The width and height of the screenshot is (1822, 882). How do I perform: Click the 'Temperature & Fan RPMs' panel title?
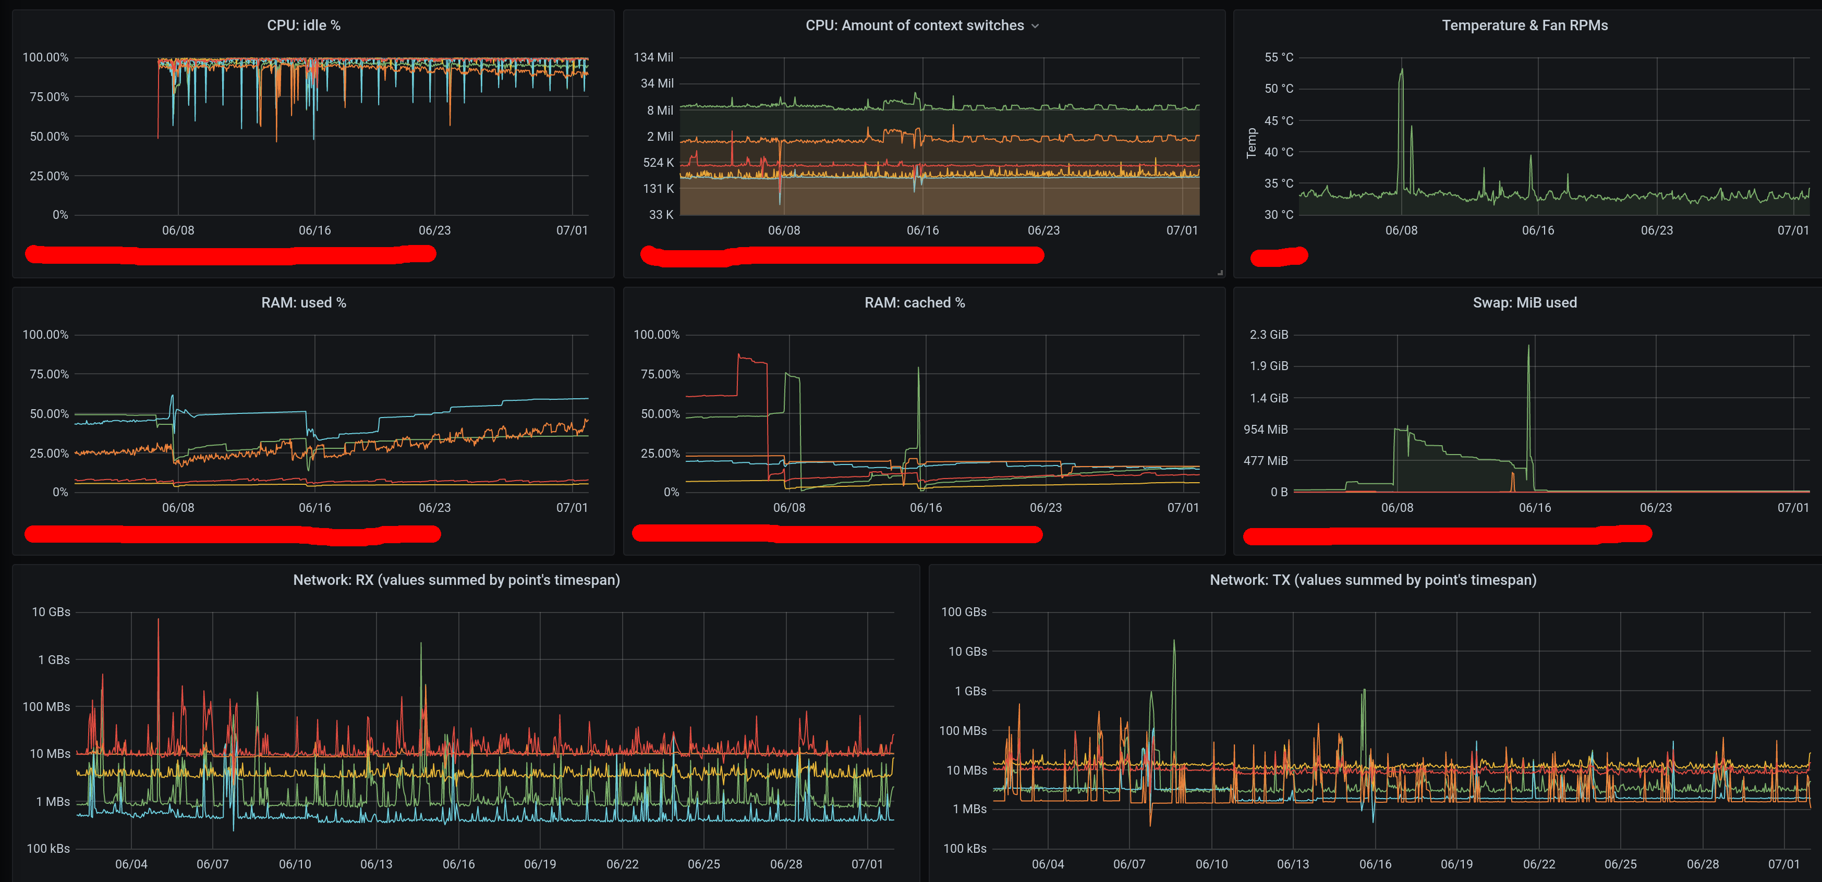1524,26
